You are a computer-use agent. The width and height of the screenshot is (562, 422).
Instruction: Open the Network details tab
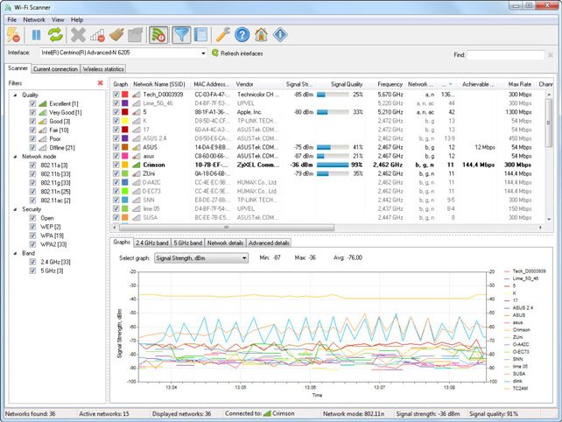click(225, 243)
